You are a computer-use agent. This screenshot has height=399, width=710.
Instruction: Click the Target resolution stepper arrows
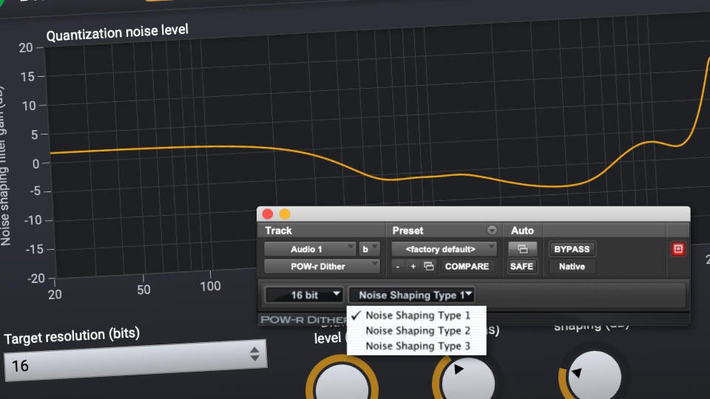[254, 354]
